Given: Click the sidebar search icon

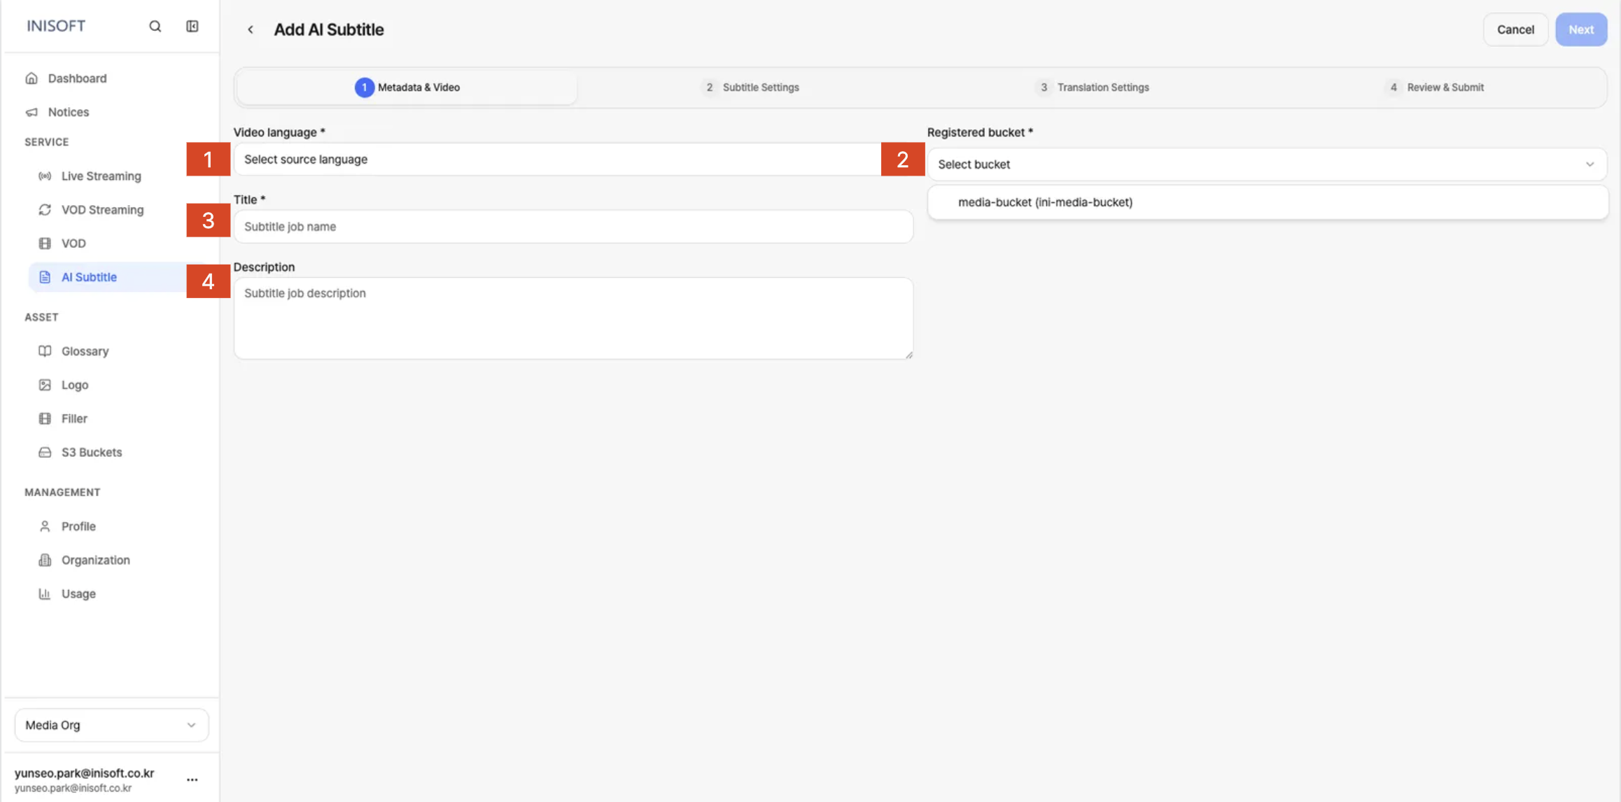Looking at the screenshot, I should pos(155,27).
